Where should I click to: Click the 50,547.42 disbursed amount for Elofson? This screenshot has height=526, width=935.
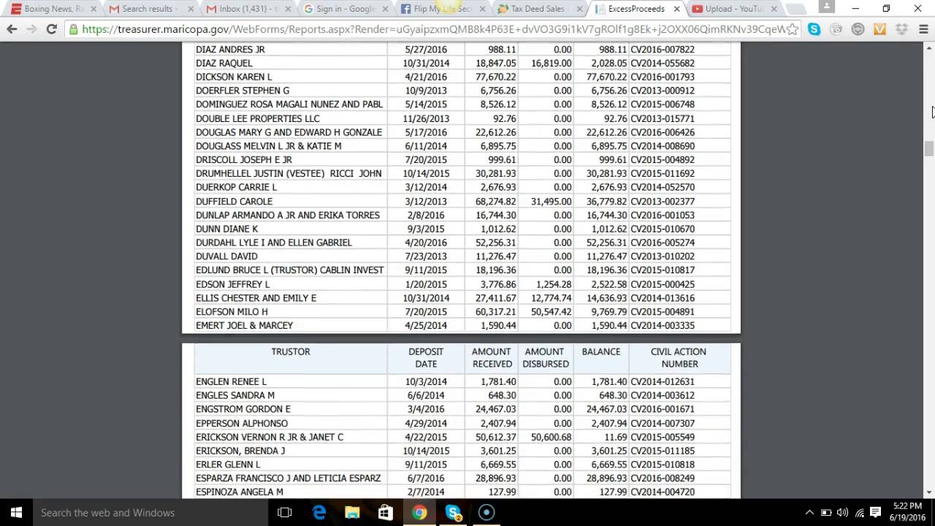552,311
